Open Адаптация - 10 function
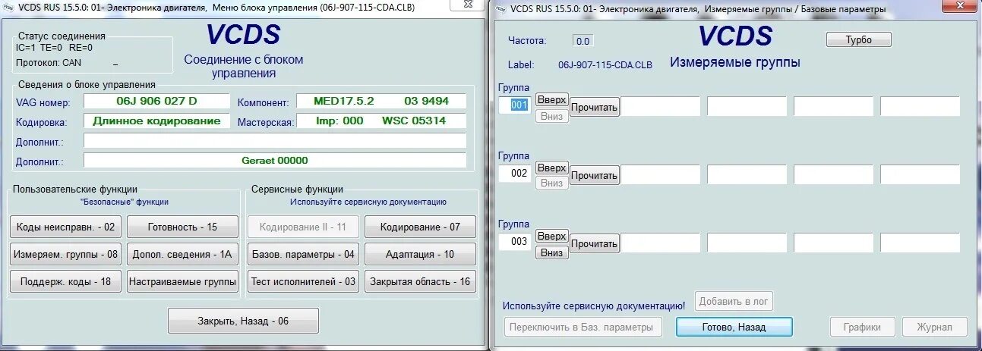The height and width of the screenshot is (351, 982). click(x=420, y=254)
